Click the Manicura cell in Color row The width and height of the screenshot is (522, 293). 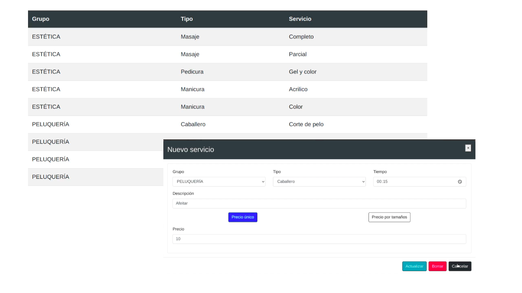click(193, 107)
